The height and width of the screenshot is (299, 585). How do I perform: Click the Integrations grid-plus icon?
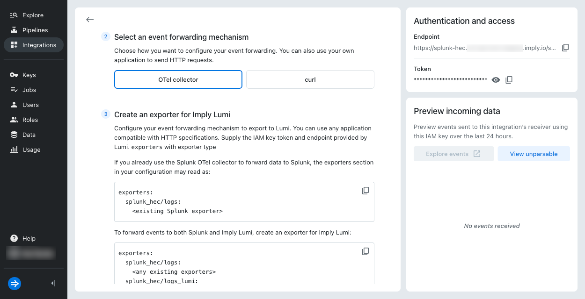pyautogui.click(x=14, y=45)
